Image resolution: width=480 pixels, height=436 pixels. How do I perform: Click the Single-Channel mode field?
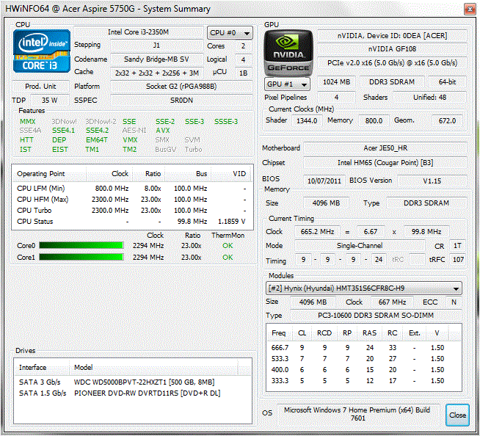360,246
